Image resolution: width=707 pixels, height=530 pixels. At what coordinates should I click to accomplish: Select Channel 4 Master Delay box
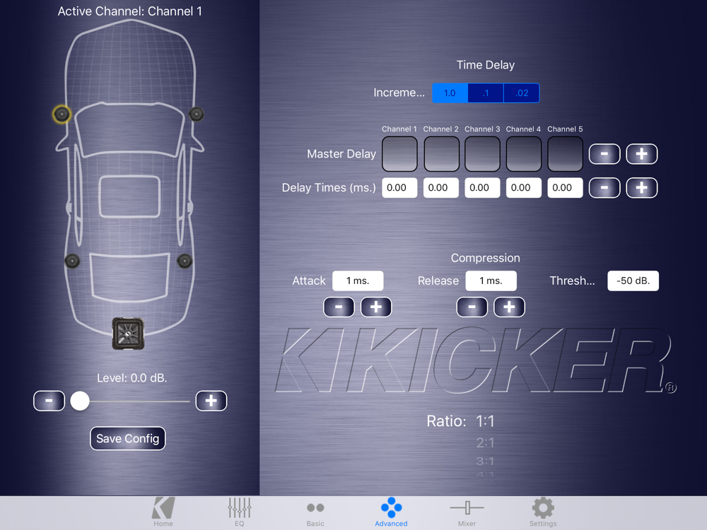coord(523,153)
